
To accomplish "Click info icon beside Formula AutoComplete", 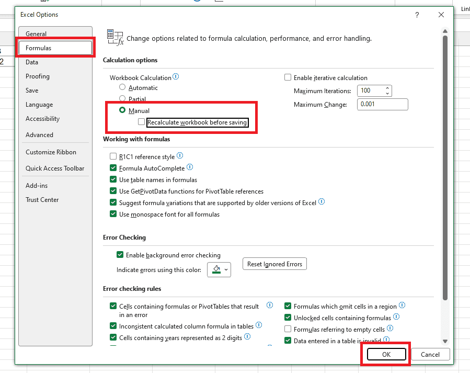I will (x=190, y=167).
